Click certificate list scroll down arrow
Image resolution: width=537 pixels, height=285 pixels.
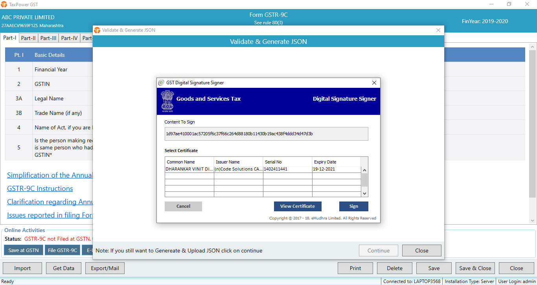364,193
